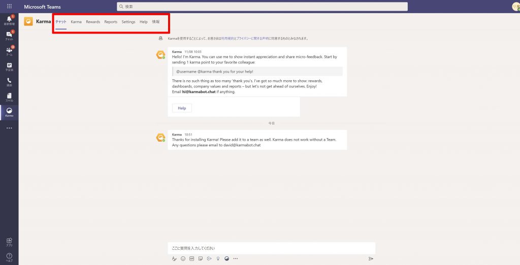This screenshot has height=265, width=520.
Task: Switch to the Settings tab
Action: pyautogui.click(x=128, y=22)
